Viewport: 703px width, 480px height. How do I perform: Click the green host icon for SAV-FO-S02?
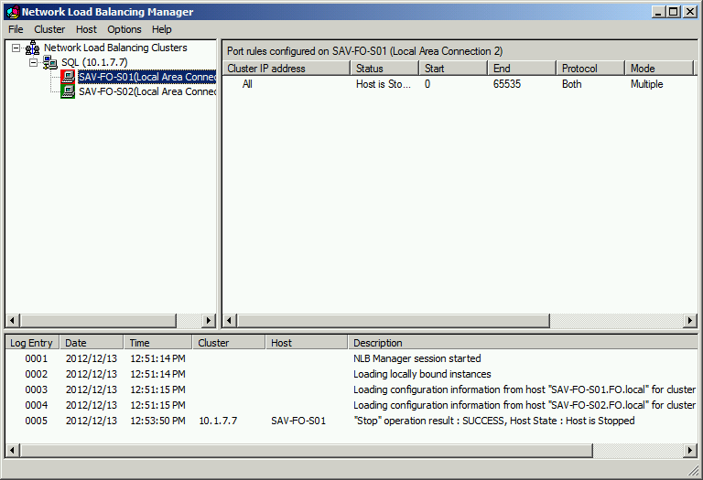tap(68, 91)
